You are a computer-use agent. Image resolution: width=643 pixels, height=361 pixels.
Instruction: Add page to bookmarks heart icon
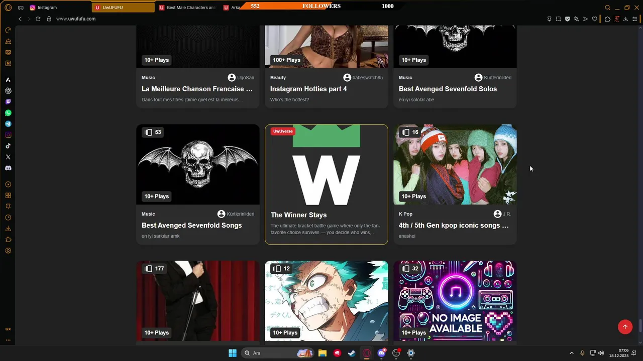[x=595, y=19]
